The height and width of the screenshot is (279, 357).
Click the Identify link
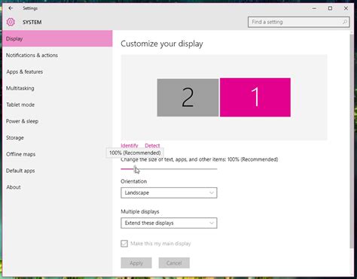(x=130, y=146)
